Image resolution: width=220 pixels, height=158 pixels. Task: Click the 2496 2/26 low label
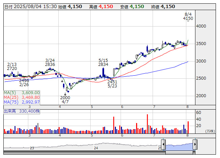pos(24,83)
